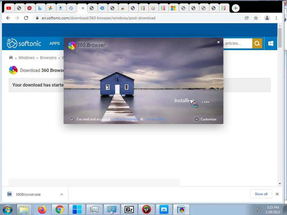Go back to the previous page
The height and width of the screenshot is (215, 287).
[8, 18]
